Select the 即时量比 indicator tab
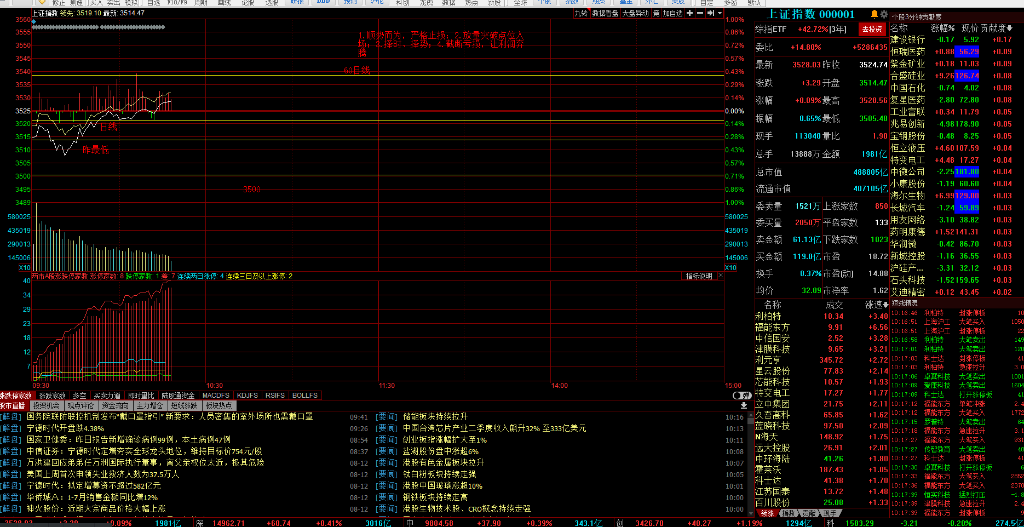 coord(141,396)
